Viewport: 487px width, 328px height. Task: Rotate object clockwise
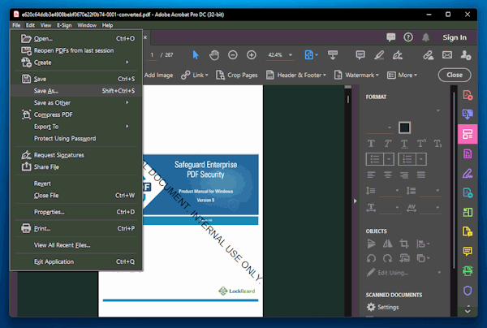tap(387, 258)
